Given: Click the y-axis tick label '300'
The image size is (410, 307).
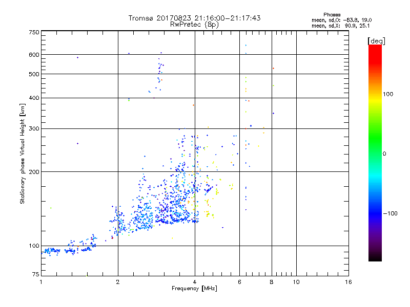Looking at the screenshot, I should (x=34, y=129).
